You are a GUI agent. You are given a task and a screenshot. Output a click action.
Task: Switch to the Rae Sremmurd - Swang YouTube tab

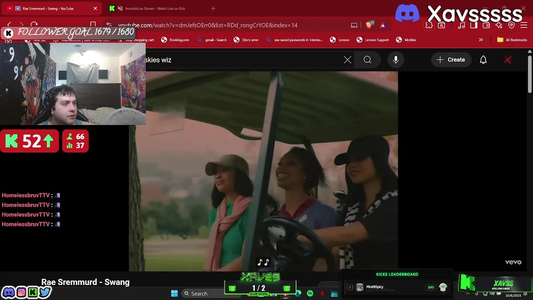(x=52, y=8)
